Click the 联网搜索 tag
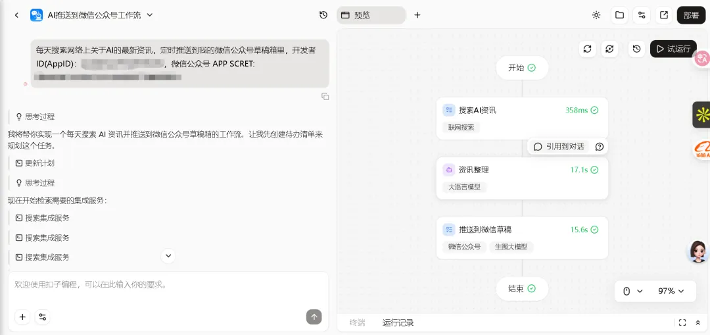Screen dimensions: 710x335 click(x=461, y=128)
